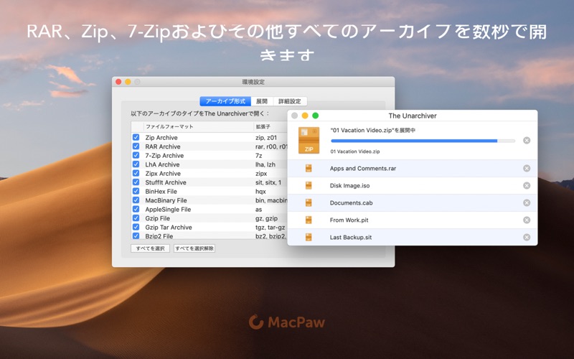Viewport: 574px width, 359px height.
Task: Click the large ZIP archive icon
Action: [x=309, y=140]
